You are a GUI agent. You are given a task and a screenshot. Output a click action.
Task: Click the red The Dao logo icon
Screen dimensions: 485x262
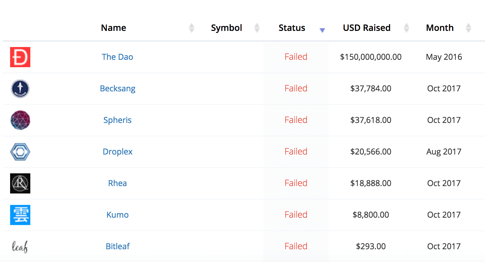(x=20, y=57)
